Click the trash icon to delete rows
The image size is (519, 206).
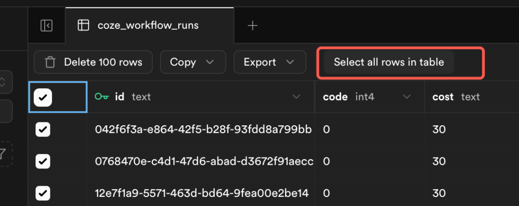(50, 62)
